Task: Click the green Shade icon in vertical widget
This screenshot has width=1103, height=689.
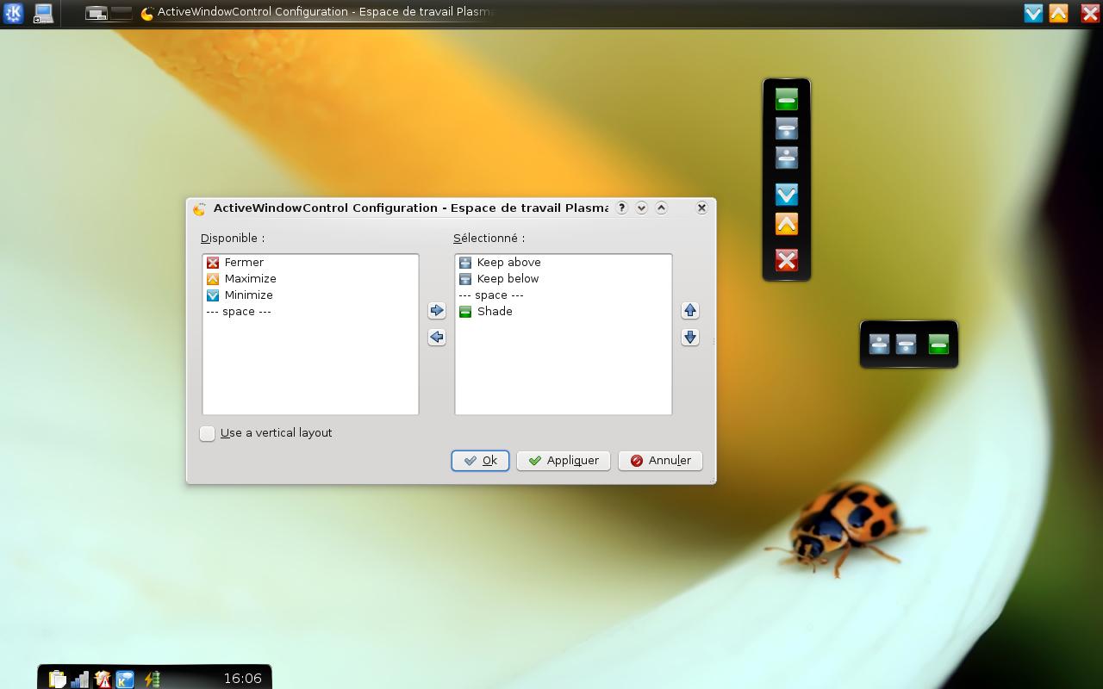Action: tap(786, 99)
